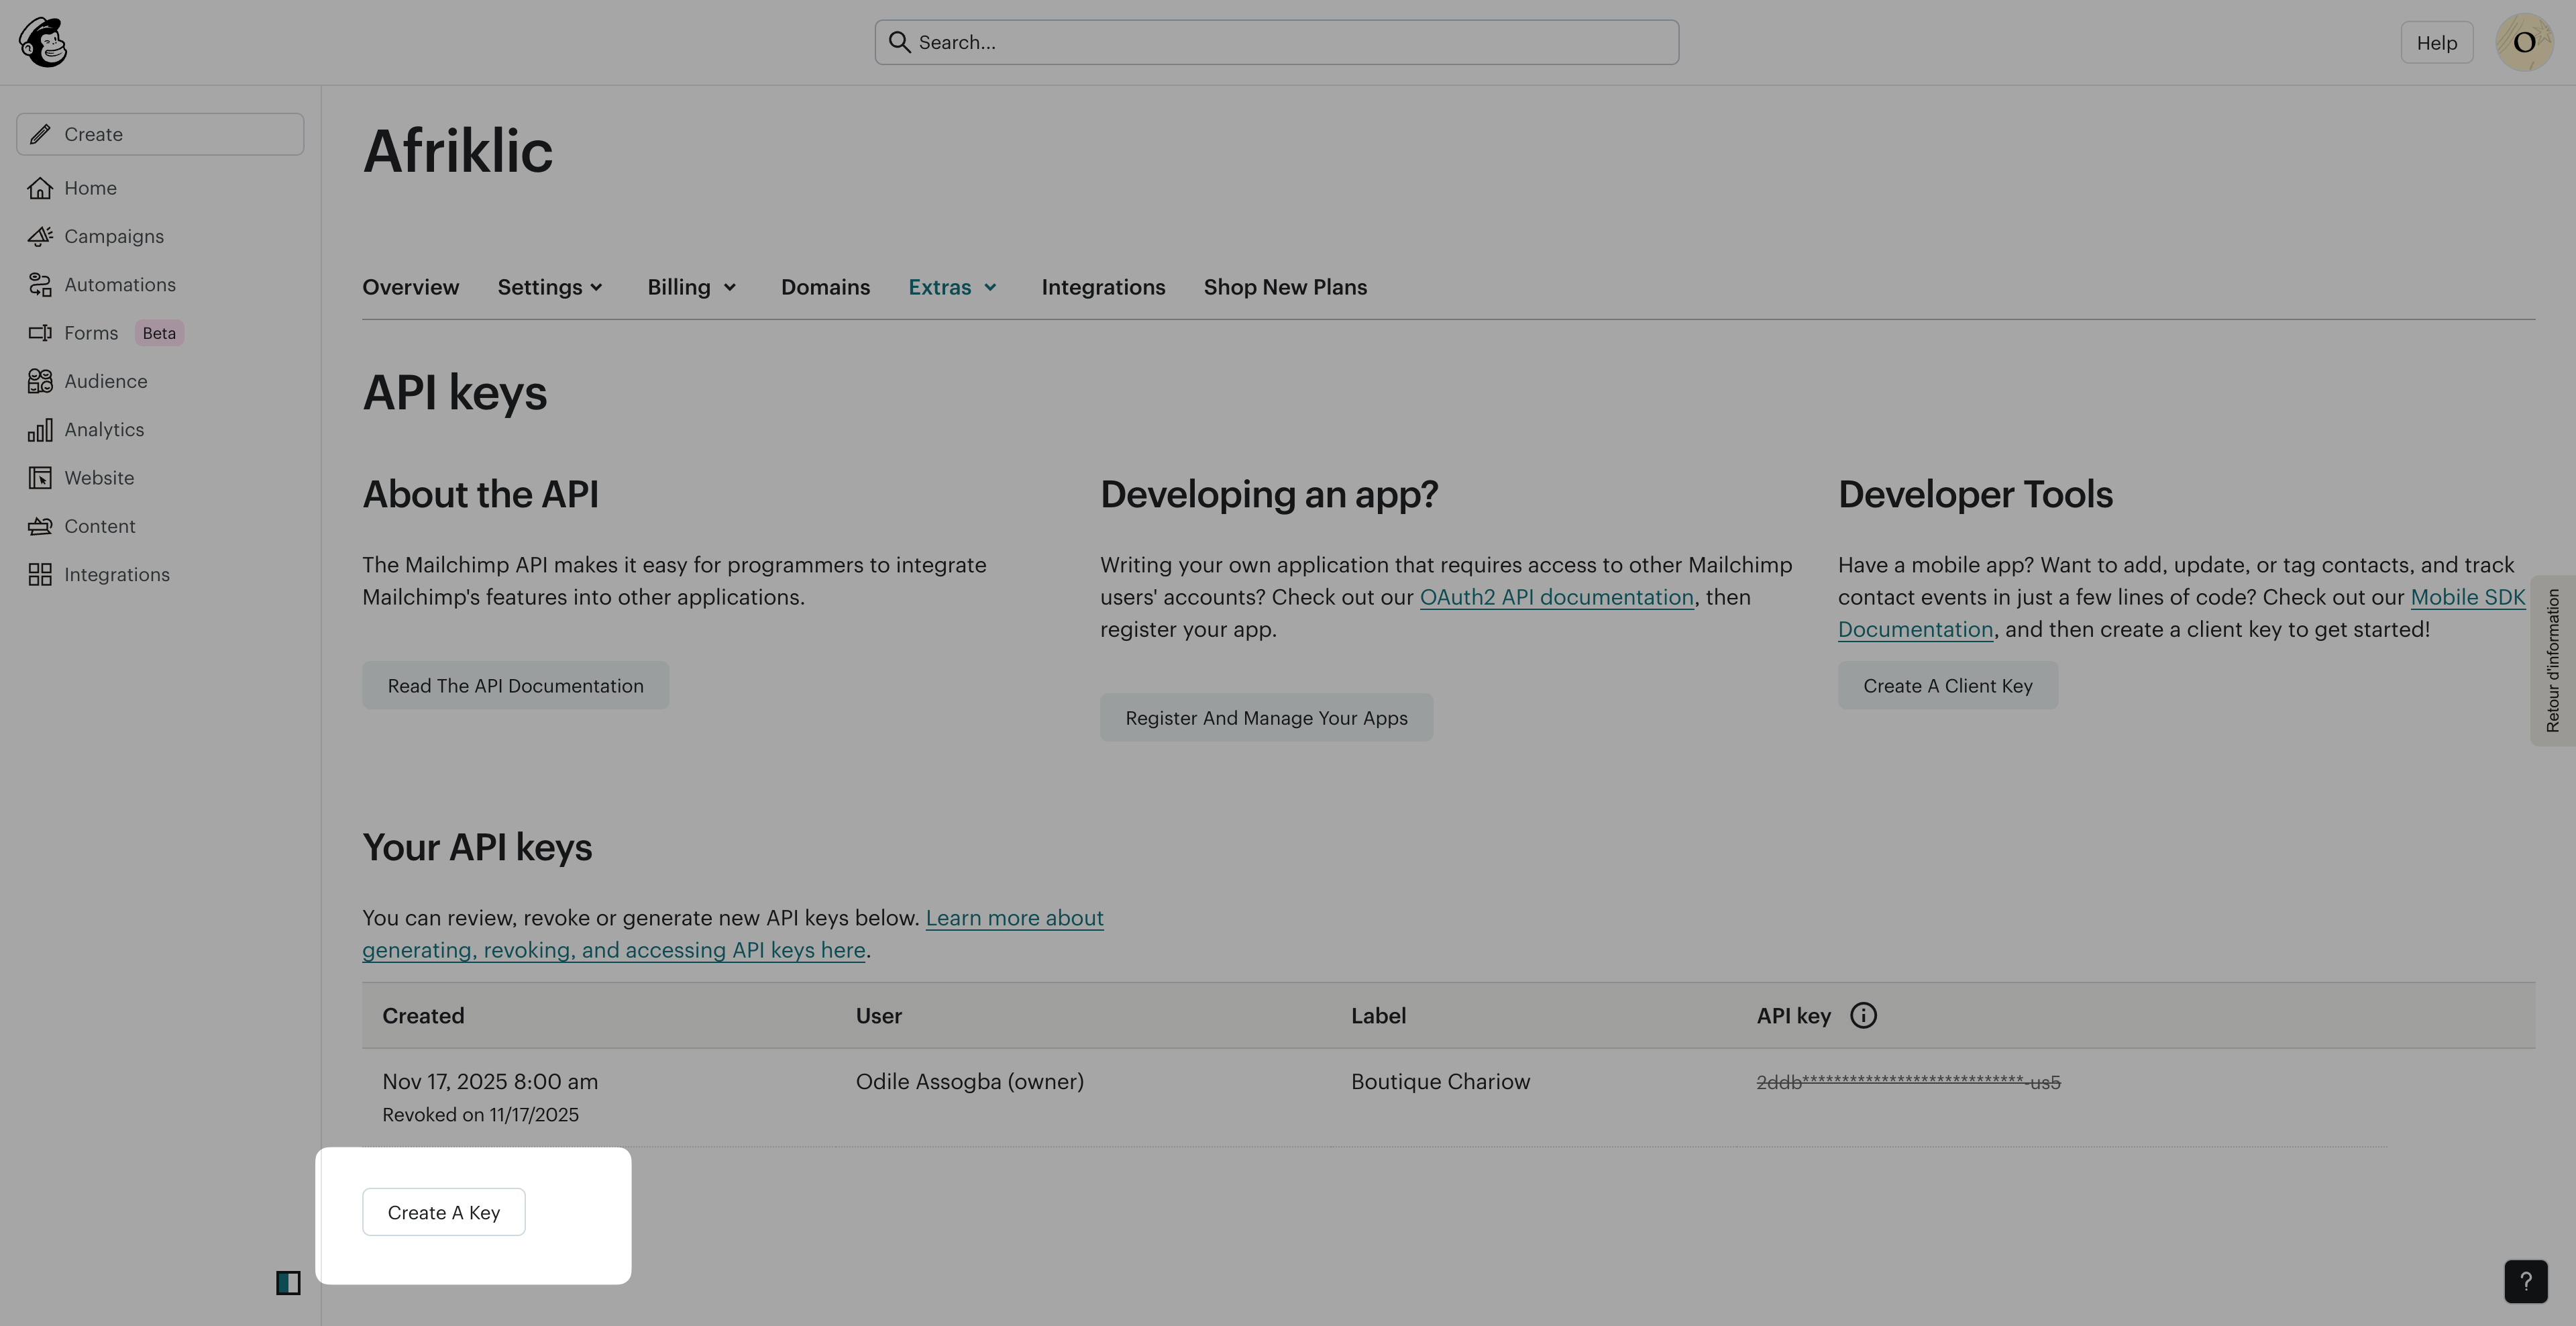This screenshot has height=1326, width=2576.
Task: Open Campaigns via megaphone icon
Action: tap(40, 236)
